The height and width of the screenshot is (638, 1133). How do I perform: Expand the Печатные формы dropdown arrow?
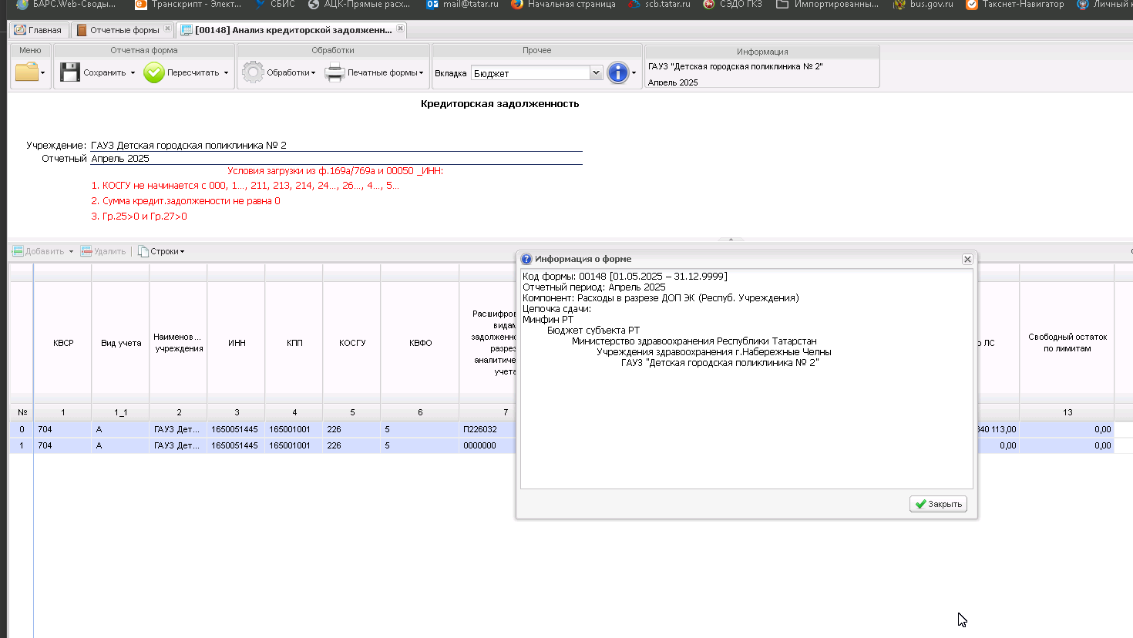pos(421,73)
